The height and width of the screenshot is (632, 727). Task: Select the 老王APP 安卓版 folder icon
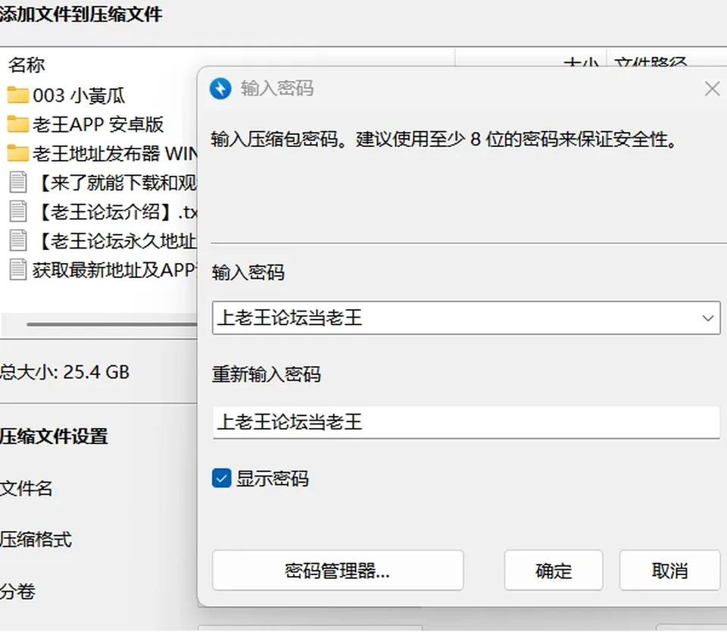click(18, 124)
